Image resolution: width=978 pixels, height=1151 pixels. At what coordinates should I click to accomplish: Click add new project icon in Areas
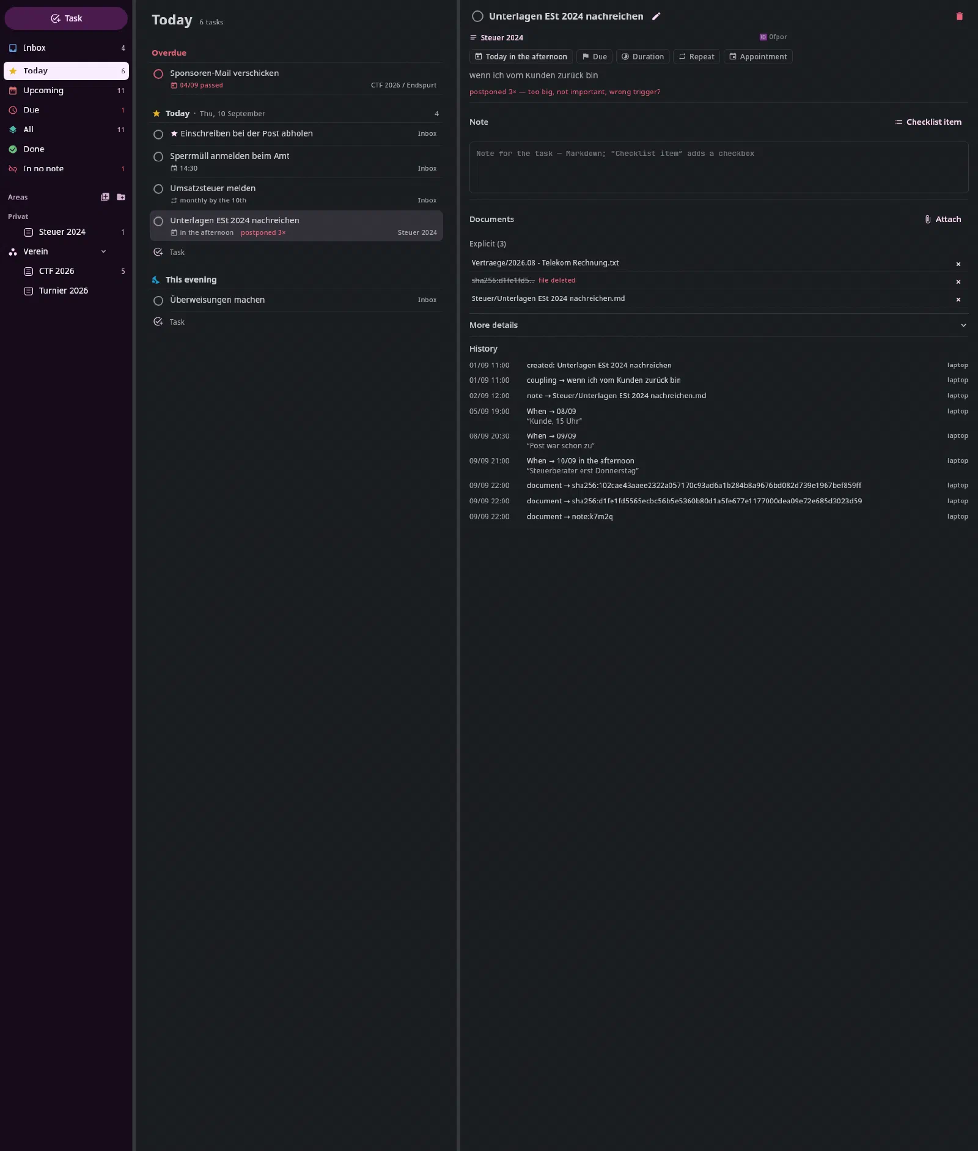click(x=105, y=197)
